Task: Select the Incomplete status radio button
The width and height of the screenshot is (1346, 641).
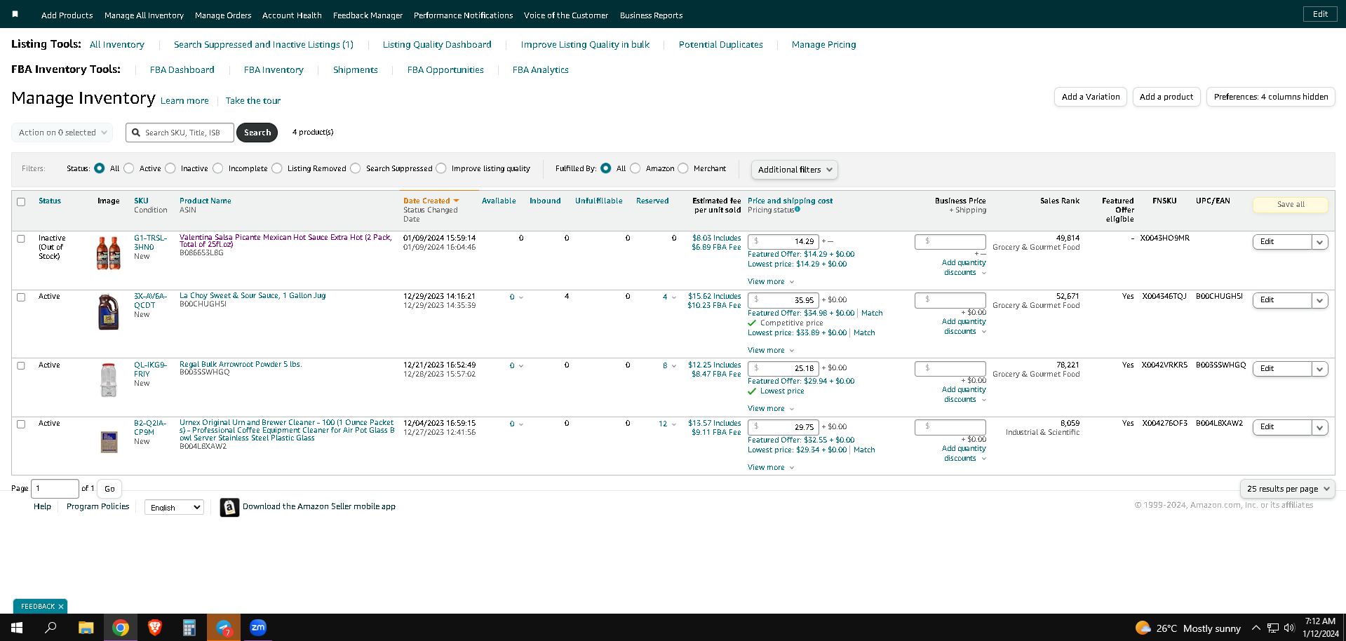Action: pos(218,168)
